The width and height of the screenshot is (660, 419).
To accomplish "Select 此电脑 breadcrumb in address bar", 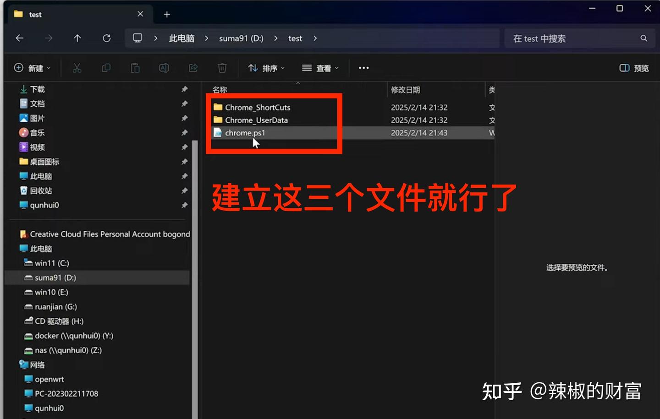I will [x=181, y=38].
